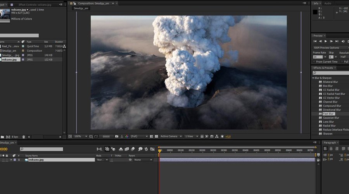This screenshot has height=194, width=349.
Task: Select the CC Vector Blur effect
Action: point(331,98)
